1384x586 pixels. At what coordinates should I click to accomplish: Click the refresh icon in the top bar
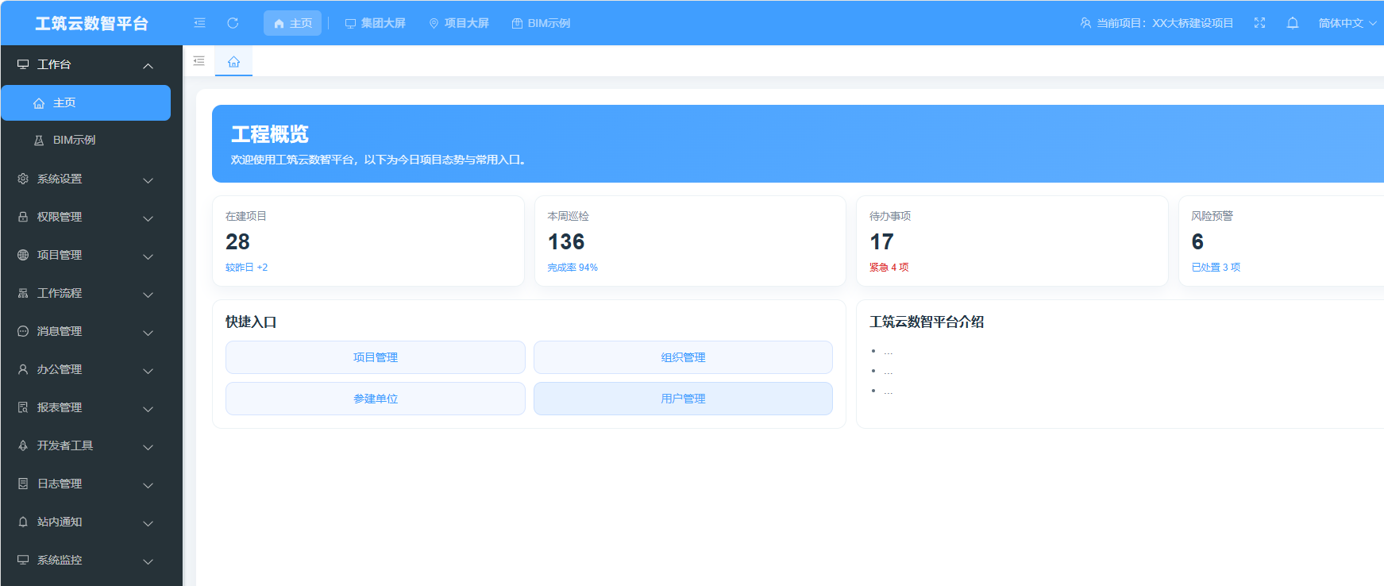233,23
